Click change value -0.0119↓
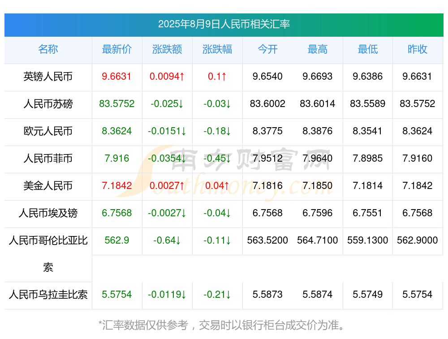Image resolution: width=448 pixels, height=339 pixels. [x=167, y=295]
